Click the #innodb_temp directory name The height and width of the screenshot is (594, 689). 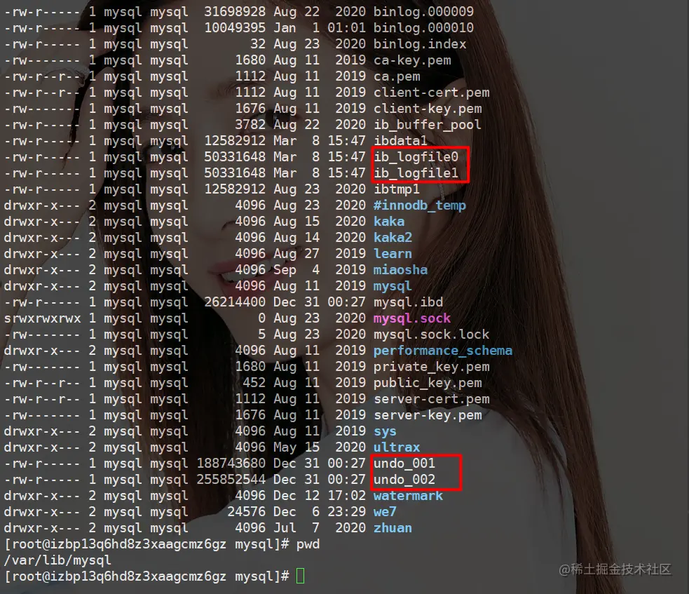click(420, 205)
